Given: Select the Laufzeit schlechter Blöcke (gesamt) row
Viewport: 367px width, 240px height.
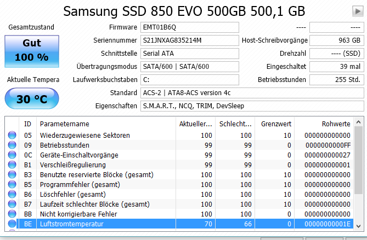Looking at the screenshot, I should tap(179, 204).
